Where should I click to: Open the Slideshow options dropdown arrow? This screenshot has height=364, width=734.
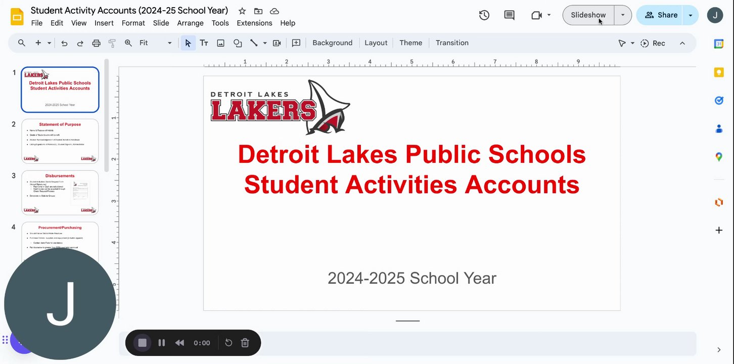(623, 15)
